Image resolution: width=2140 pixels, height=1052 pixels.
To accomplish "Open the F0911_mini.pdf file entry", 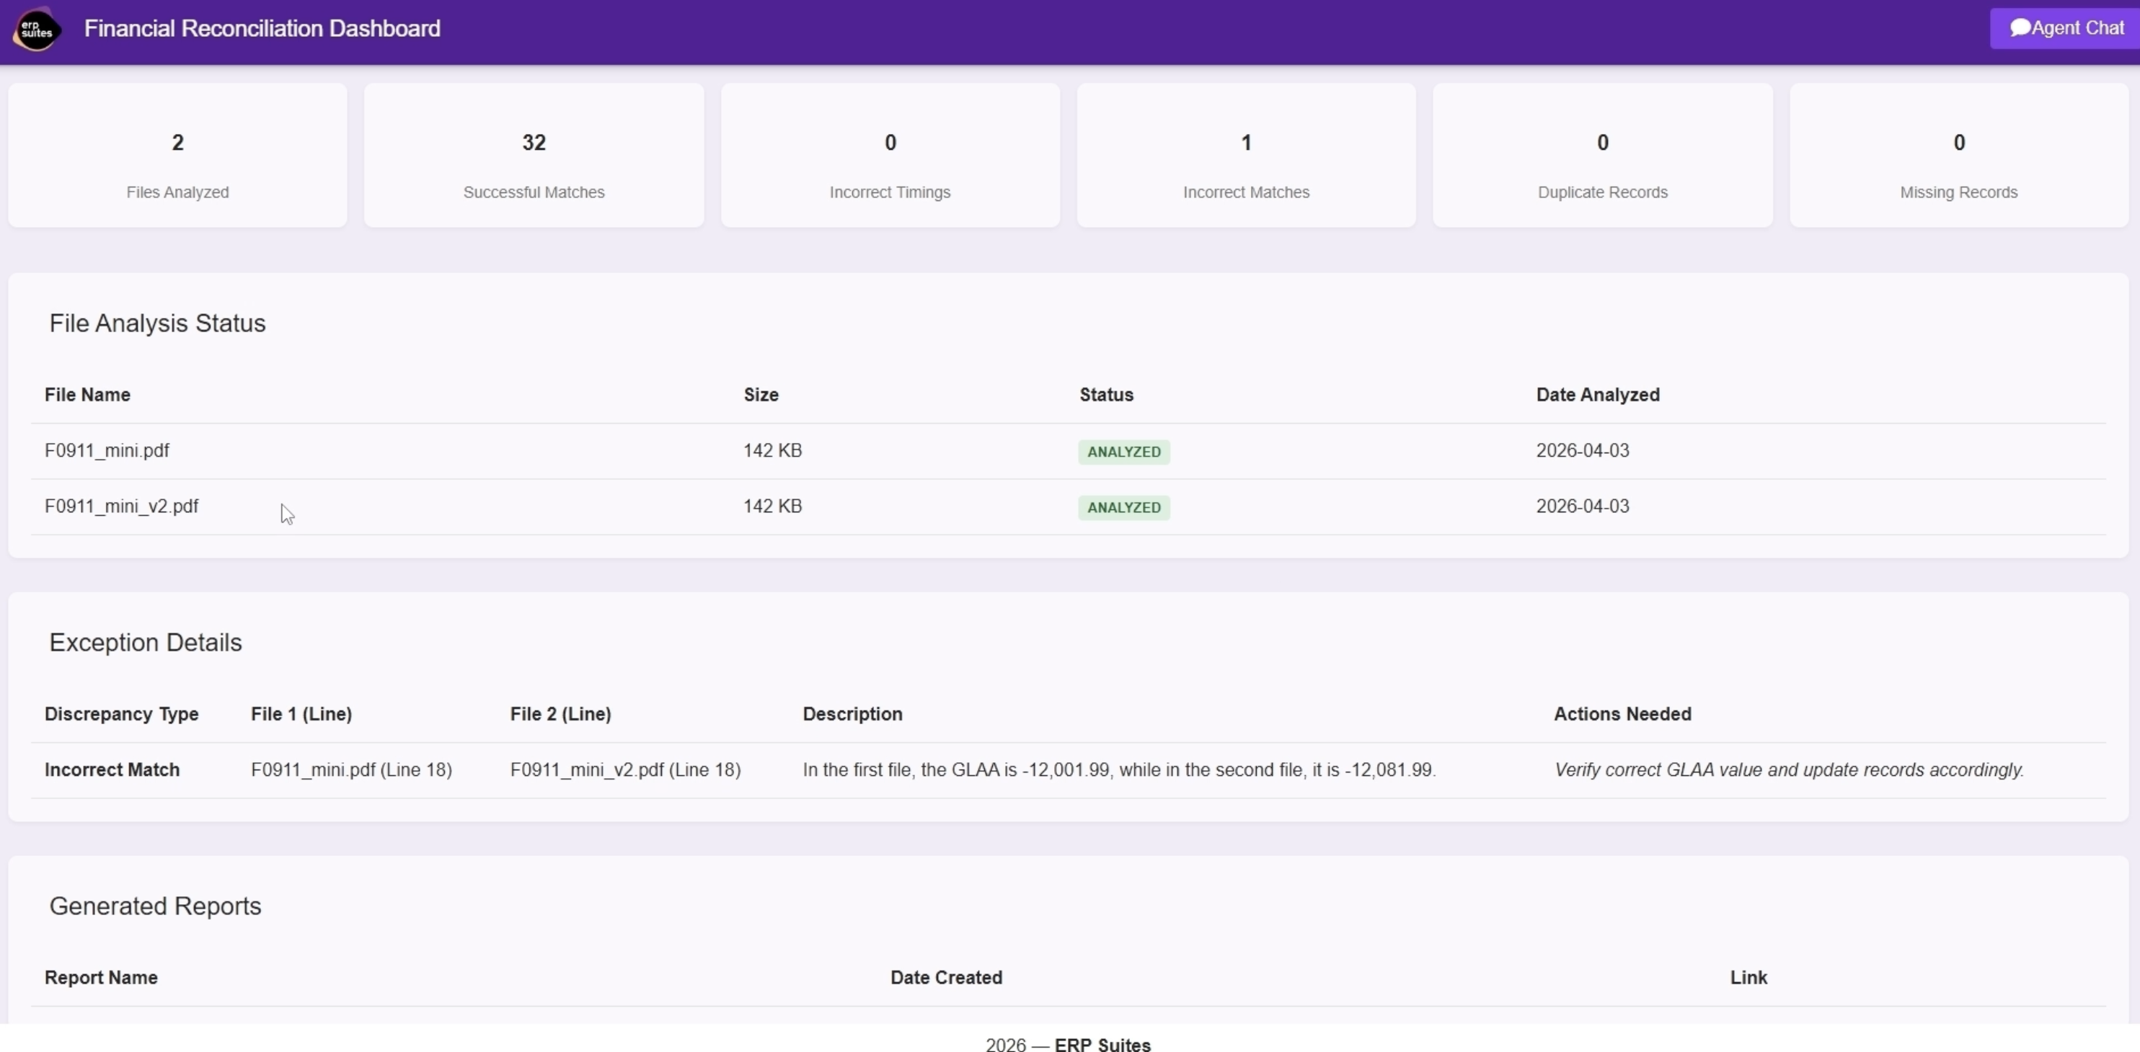I will tap(106, 450).
